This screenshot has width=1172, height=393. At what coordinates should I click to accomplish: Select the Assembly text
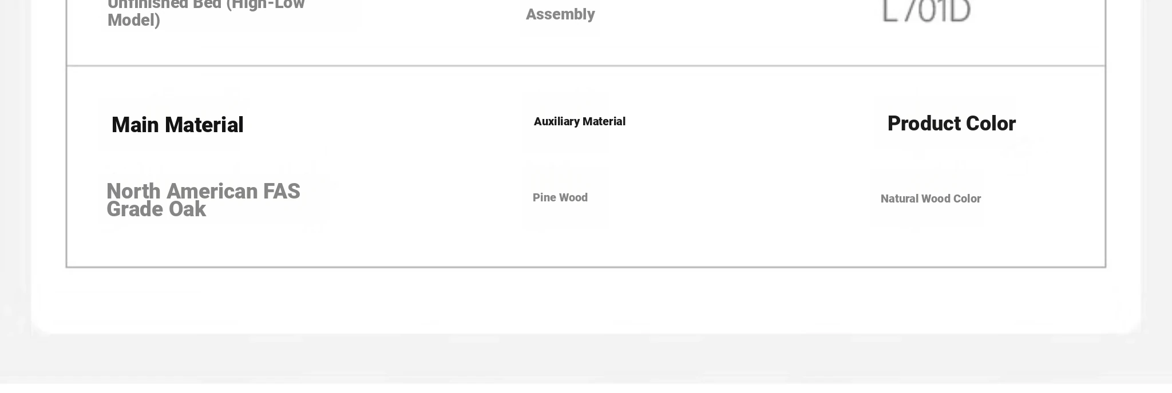560,14
